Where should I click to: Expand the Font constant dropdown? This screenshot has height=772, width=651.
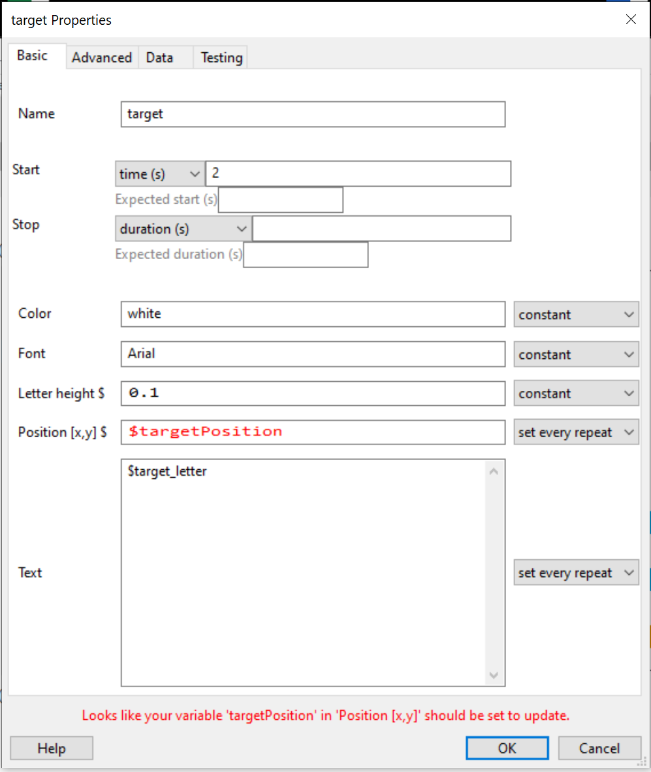point(576,354)
